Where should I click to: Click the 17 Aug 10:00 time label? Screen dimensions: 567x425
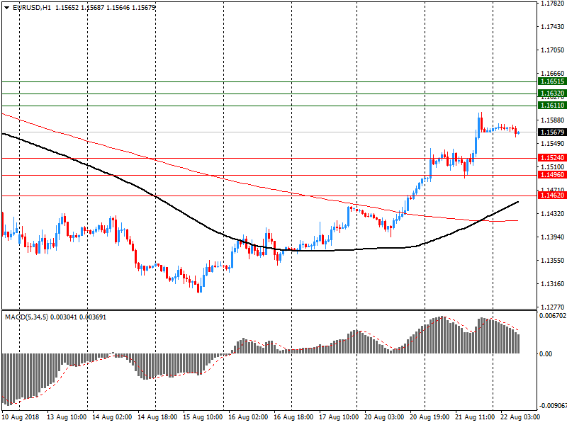[339, 417]
